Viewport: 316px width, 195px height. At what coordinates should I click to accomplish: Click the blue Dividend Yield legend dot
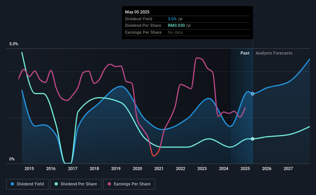click(12, 184)
